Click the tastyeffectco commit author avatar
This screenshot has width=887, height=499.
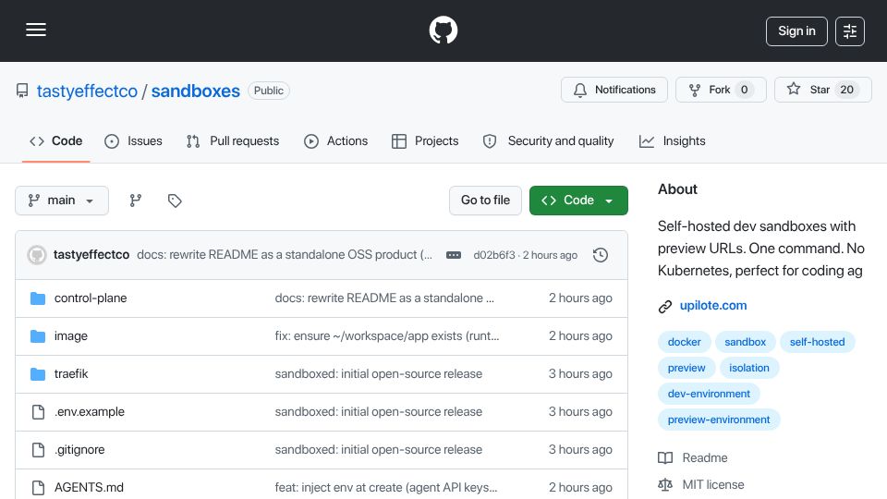[37, 255]
